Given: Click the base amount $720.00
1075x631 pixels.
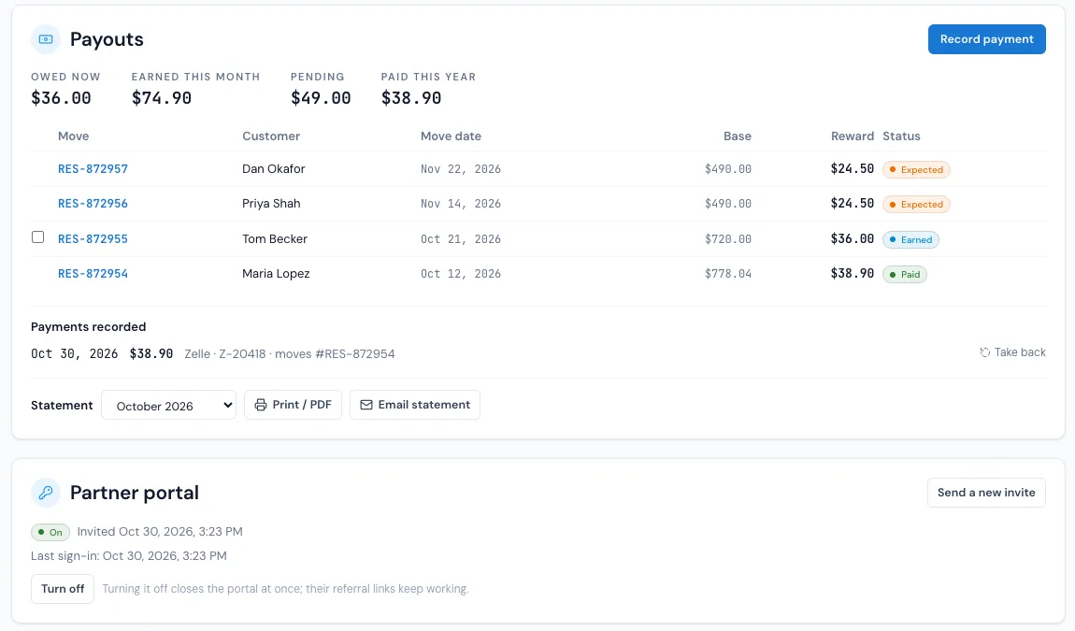Looking at the screenshot, I should pyautogui.click(x=728, y=238).
